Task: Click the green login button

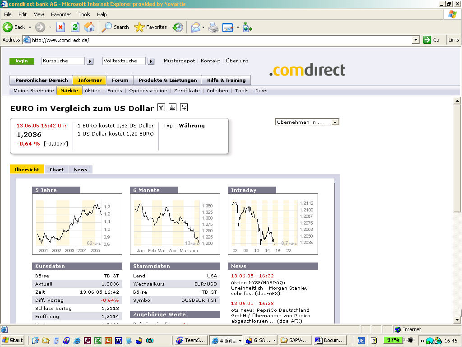Action: pyautogui.click(x=22, y=61)
